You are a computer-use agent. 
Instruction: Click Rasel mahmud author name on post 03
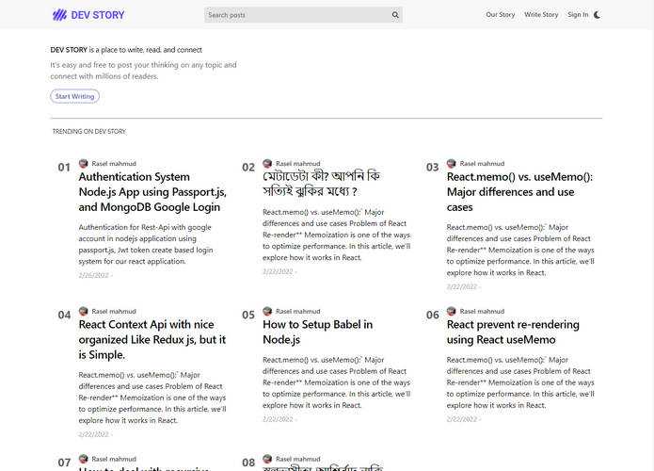(482, 164)
